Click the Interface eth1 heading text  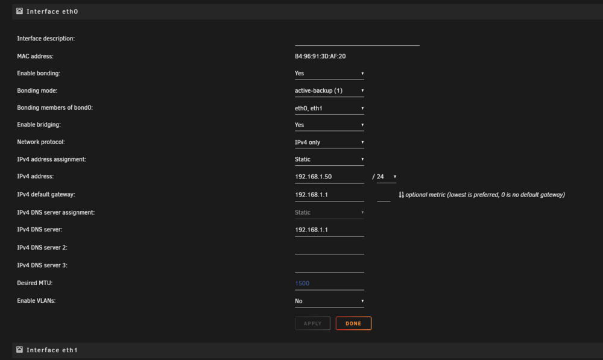52,350
